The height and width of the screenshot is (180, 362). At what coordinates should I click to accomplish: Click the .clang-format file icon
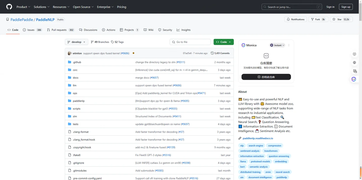pyautogui.click(x=70, y=132)
